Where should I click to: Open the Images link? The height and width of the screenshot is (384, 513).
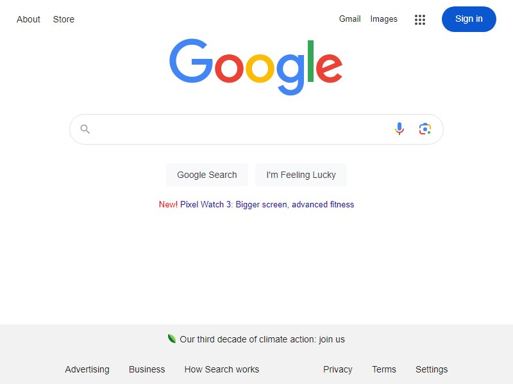[x=383, y=19]
